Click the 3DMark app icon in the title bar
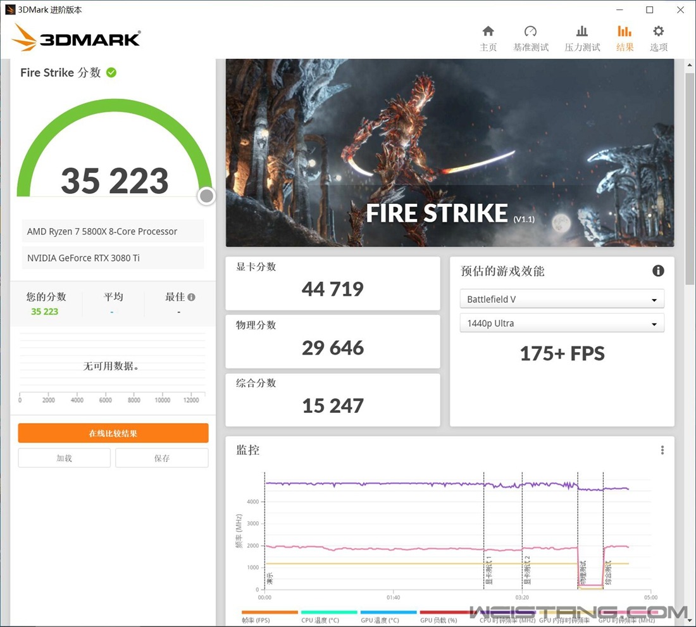Screen dimensions: 696x627 (x=9, y=9)
